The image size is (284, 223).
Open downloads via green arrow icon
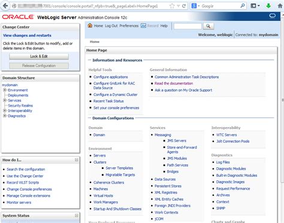[268, 6]
